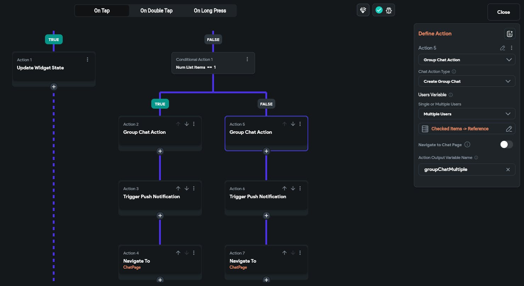Click the debug bug icon in toolbar
The image size is (524, 286).
pos(389,10)
